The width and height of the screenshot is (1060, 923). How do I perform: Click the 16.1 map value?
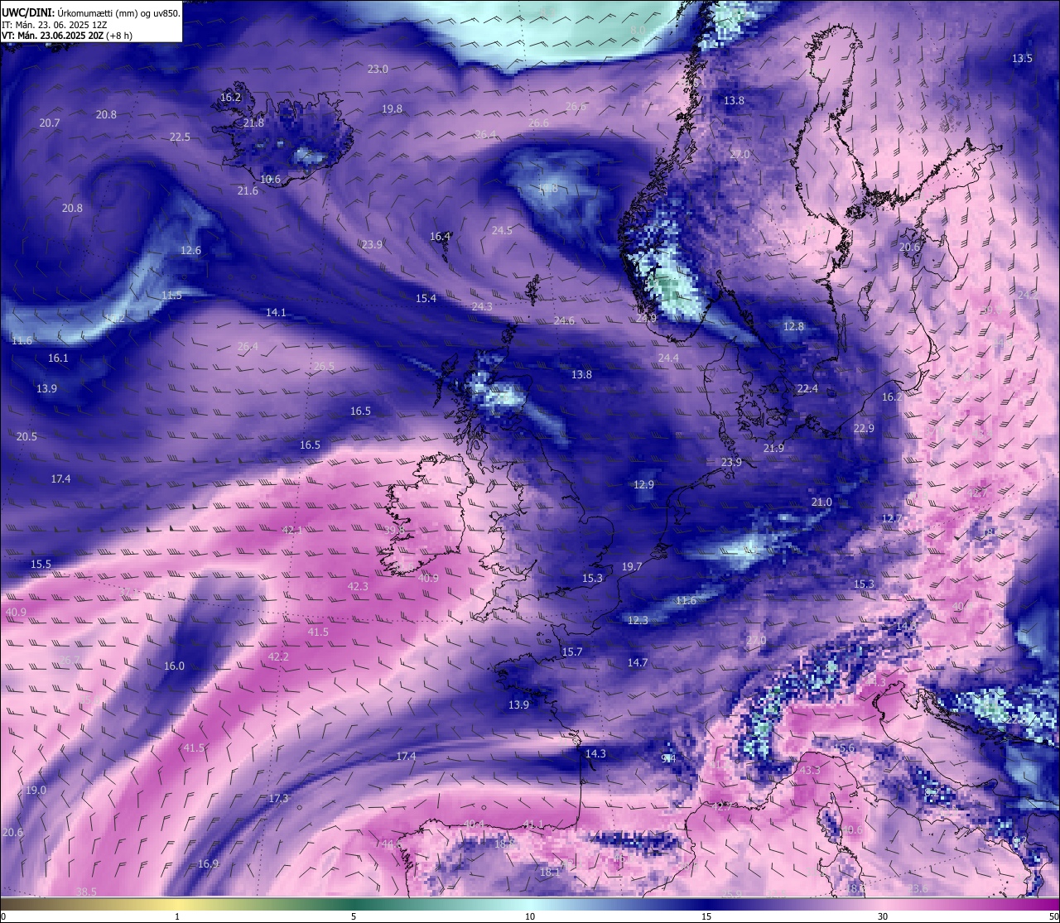click(x=58, y=358)
